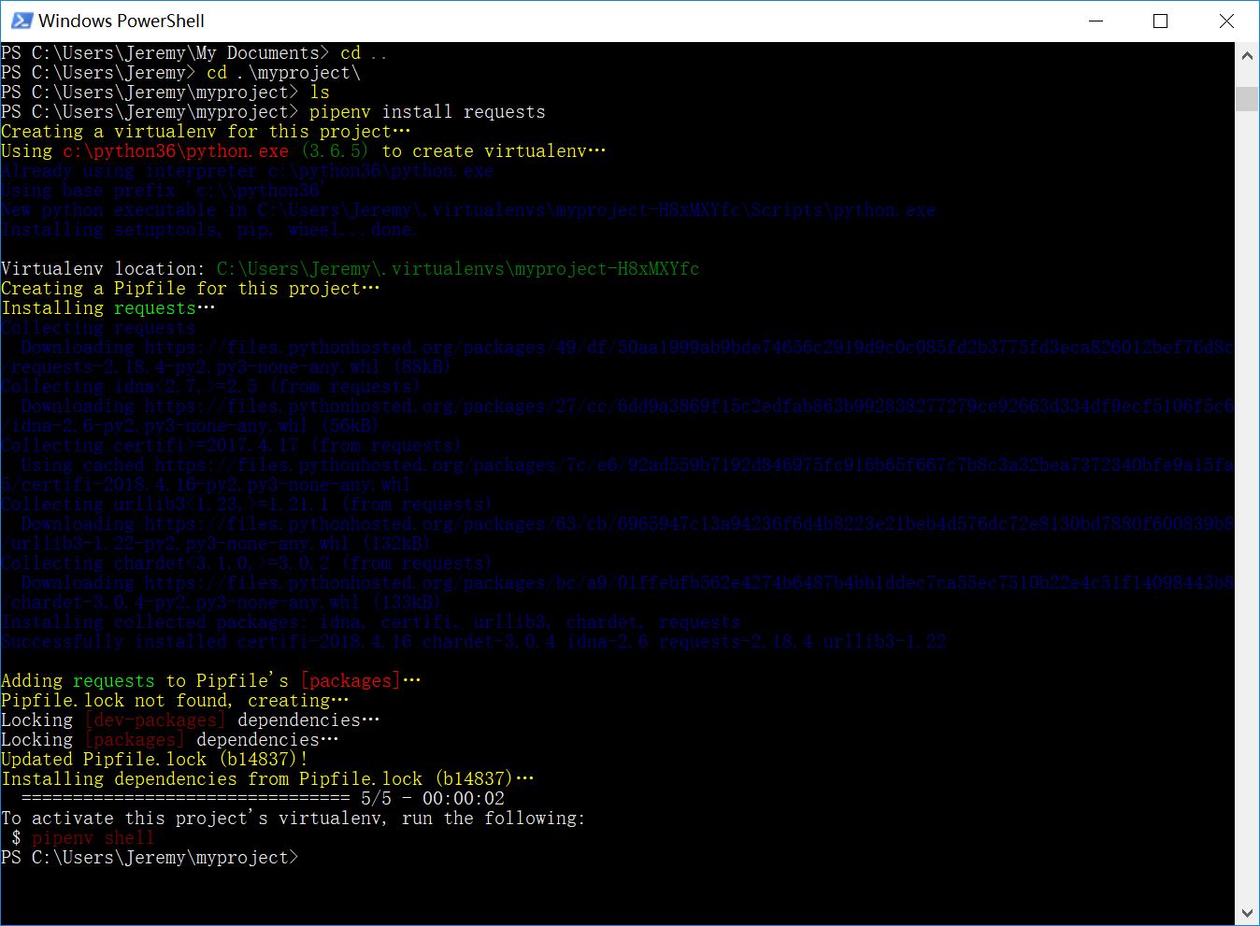Click the last prompt 'PS C:\Users\Jeremy\myproject>'

pos(150,858)
